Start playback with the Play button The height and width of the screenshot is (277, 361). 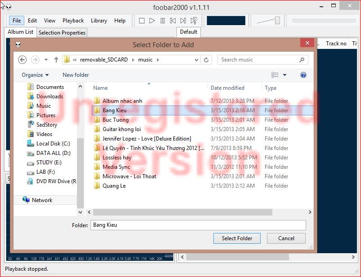pyautogui.click(x=152, y=21)
